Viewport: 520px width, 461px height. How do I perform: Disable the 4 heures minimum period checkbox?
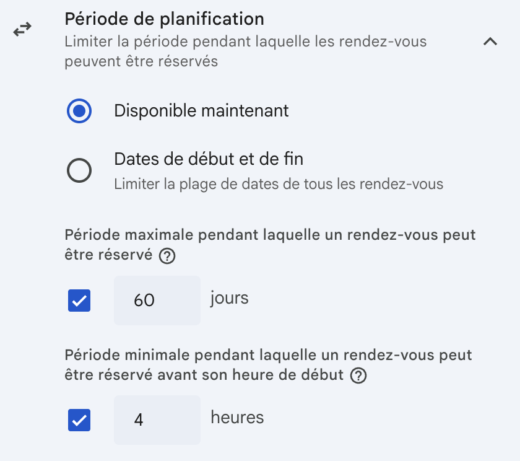click(79, 420)
